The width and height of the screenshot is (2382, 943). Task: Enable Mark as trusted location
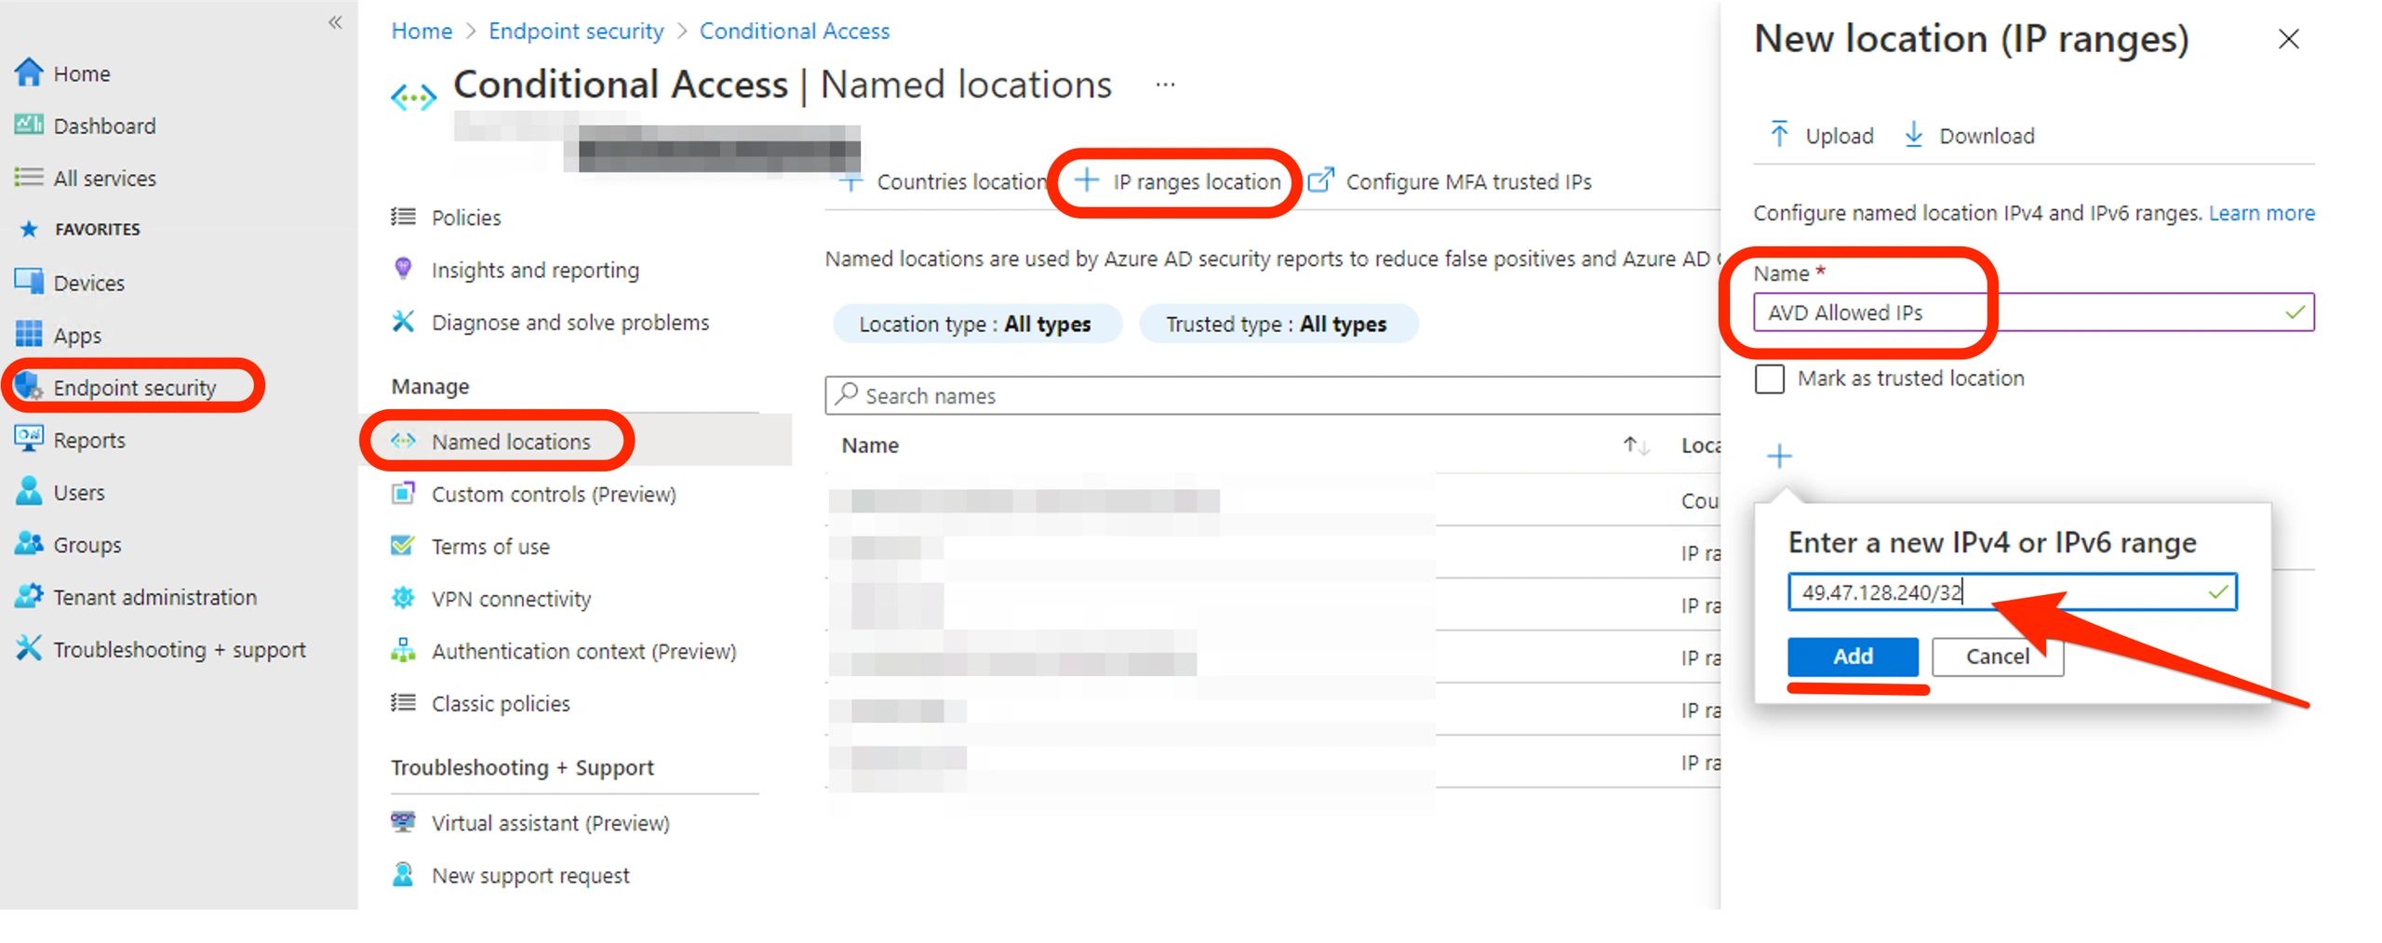[x=1769, y=379]
